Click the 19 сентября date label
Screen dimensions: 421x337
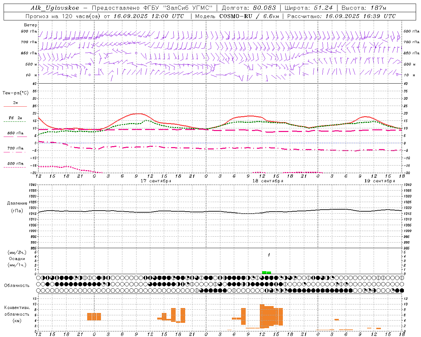[x=380, y=181]
